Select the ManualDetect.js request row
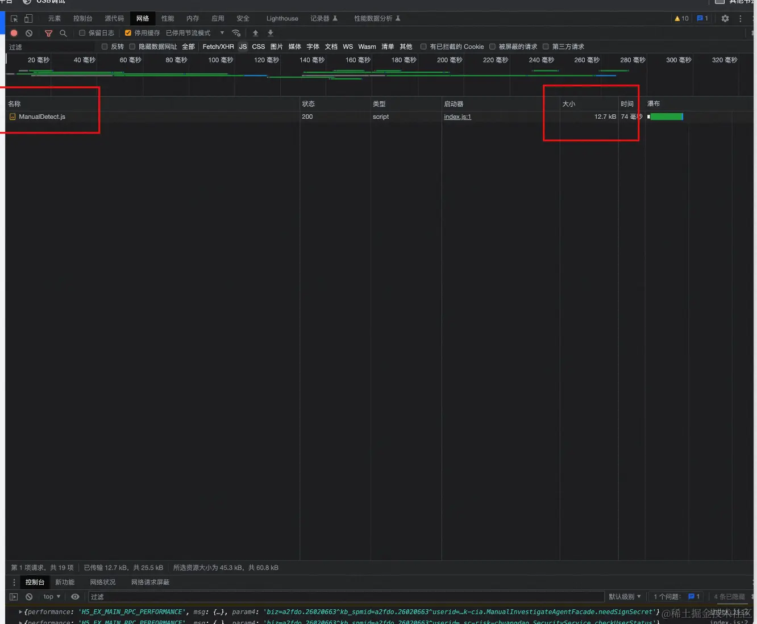This screenshot has width=757, height=624. click(x=379, y=117)
